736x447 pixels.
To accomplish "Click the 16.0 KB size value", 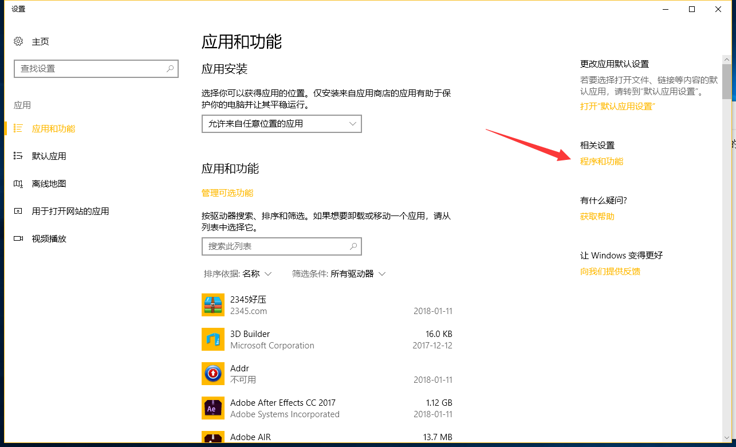I will [439, 334].
